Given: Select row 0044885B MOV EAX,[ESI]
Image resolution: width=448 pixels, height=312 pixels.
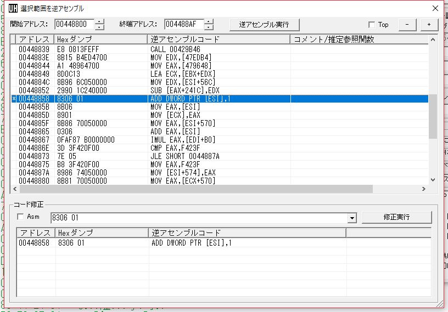Looking at the screenshot, I should tap(220, 107).
